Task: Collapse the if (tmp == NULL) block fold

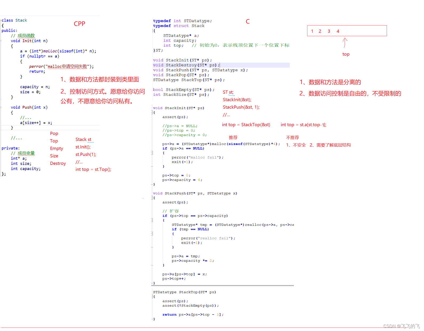Action: [x=152, y=233]
